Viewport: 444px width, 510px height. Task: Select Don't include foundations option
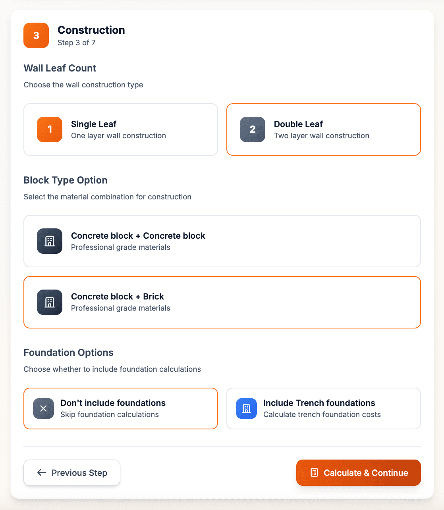[x=121, y=408]
